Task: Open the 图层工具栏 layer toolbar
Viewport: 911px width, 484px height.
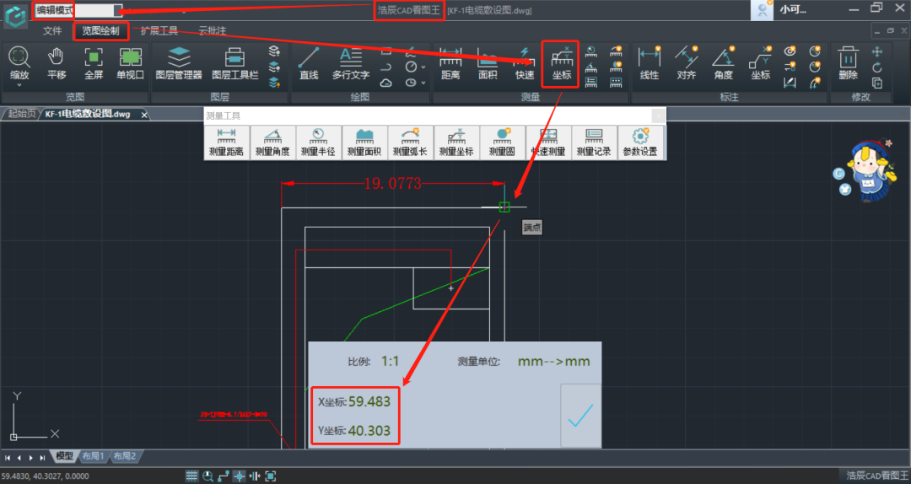Action: (x=234, y=63)
